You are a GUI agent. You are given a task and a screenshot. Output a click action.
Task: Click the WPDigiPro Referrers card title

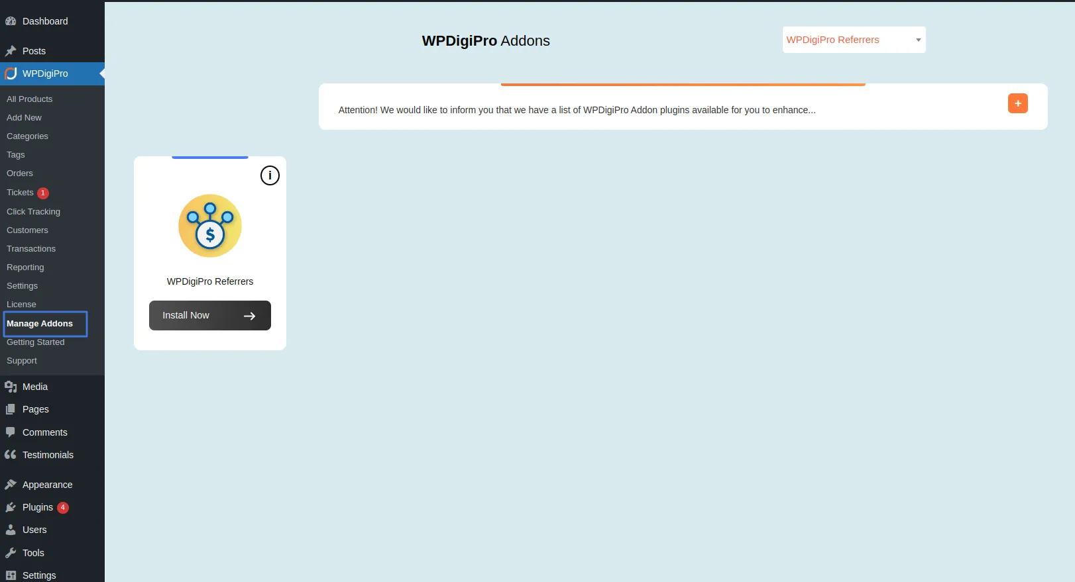(x=210, y=281)
